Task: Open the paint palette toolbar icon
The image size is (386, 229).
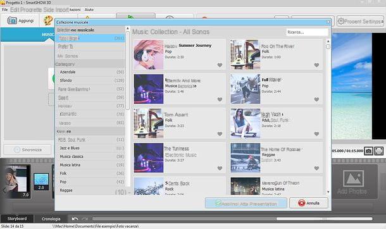Action: (x=48, y=20)
